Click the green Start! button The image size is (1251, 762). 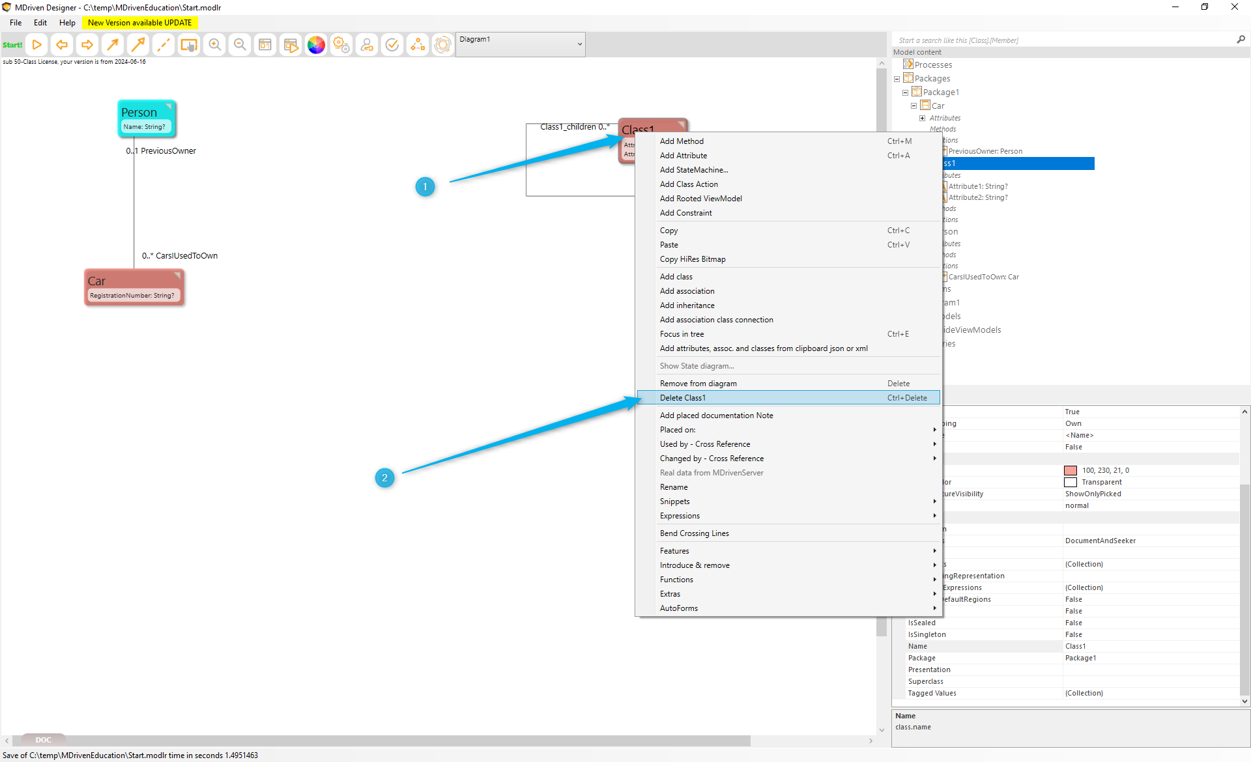(12, 45)
